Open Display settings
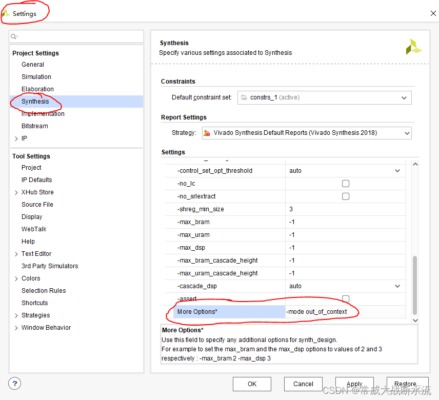Image resolution: width=439 pixels, height=400 pixels. point(32,216)
